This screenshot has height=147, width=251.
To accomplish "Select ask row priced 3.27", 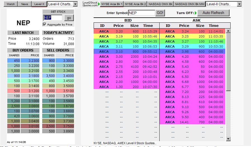I will pos(192,41).
